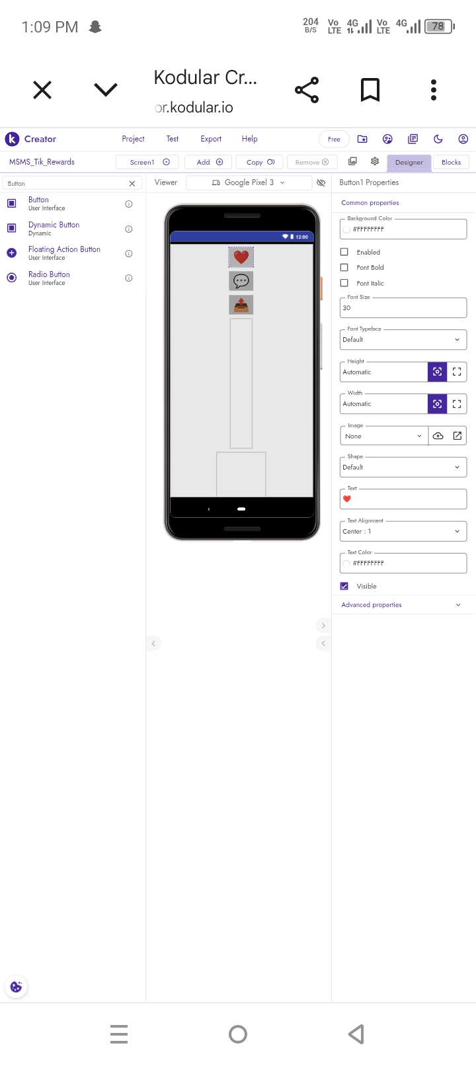Clear the Button search field
Image resolution: width=476 pixels, height=1066 pixels.
click(132, 184)
